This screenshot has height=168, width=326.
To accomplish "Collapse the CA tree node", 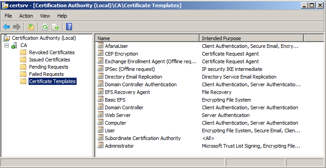I will pos(7,45).
